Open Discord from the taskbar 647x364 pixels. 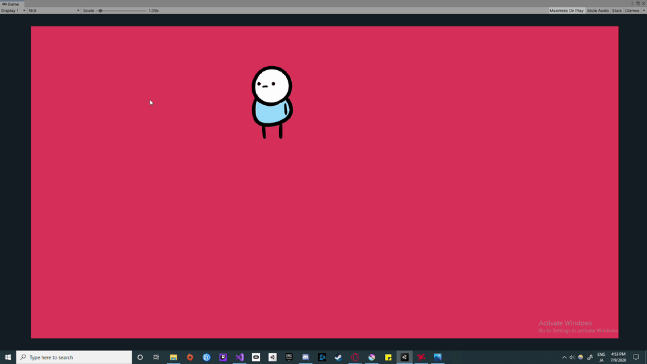pos(305,357)
